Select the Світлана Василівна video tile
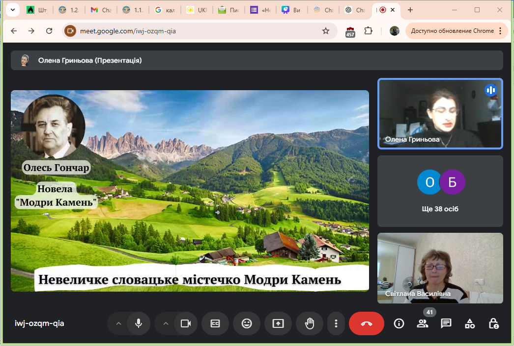The height and width of the screenshot is (346, 514). [440, 268]
